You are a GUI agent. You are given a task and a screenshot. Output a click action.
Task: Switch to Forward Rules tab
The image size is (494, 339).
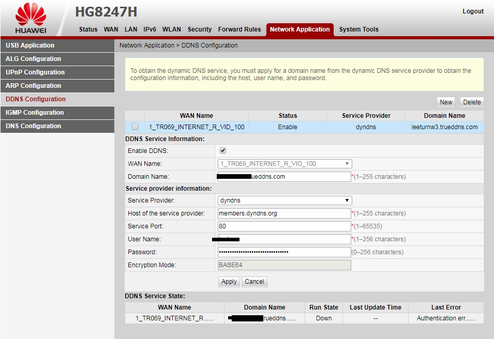click(x=239, y=29)
